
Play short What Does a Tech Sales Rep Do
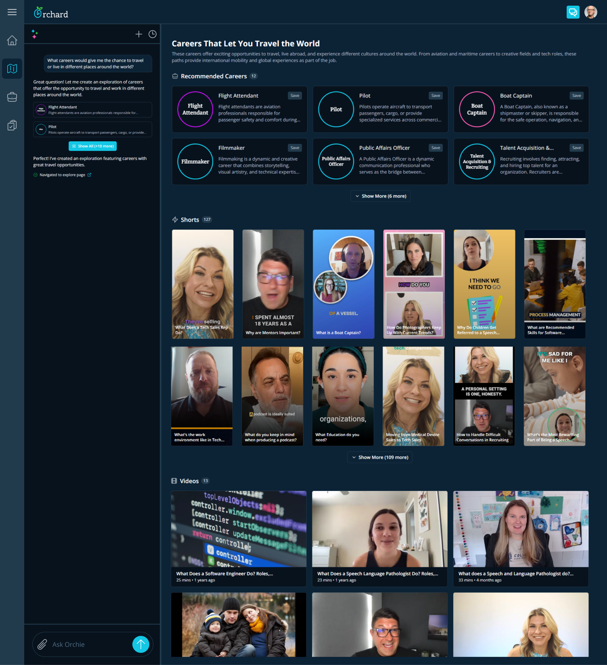(x=203, y=284)
